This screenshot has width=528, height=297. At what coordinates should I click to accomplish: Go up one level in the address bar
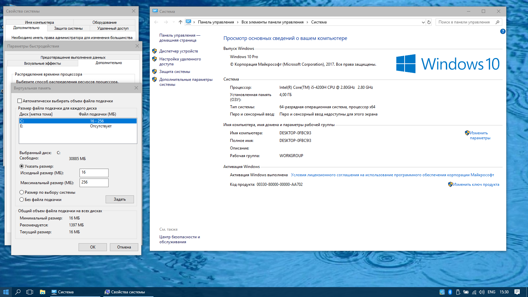click(180, 22)
